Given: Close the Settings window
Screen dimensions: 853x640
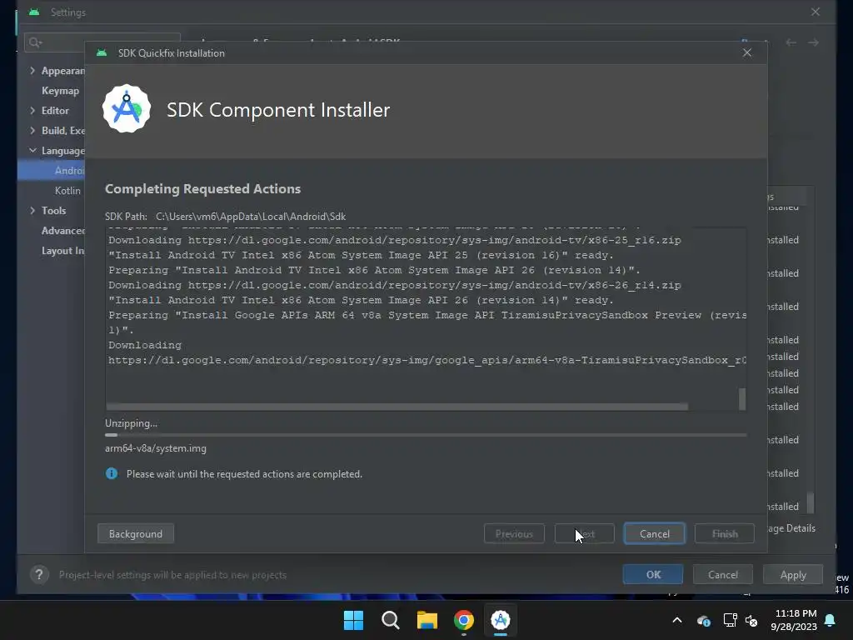Looking at the screenshot, I should pyautogui.click(x=815, y=12).
